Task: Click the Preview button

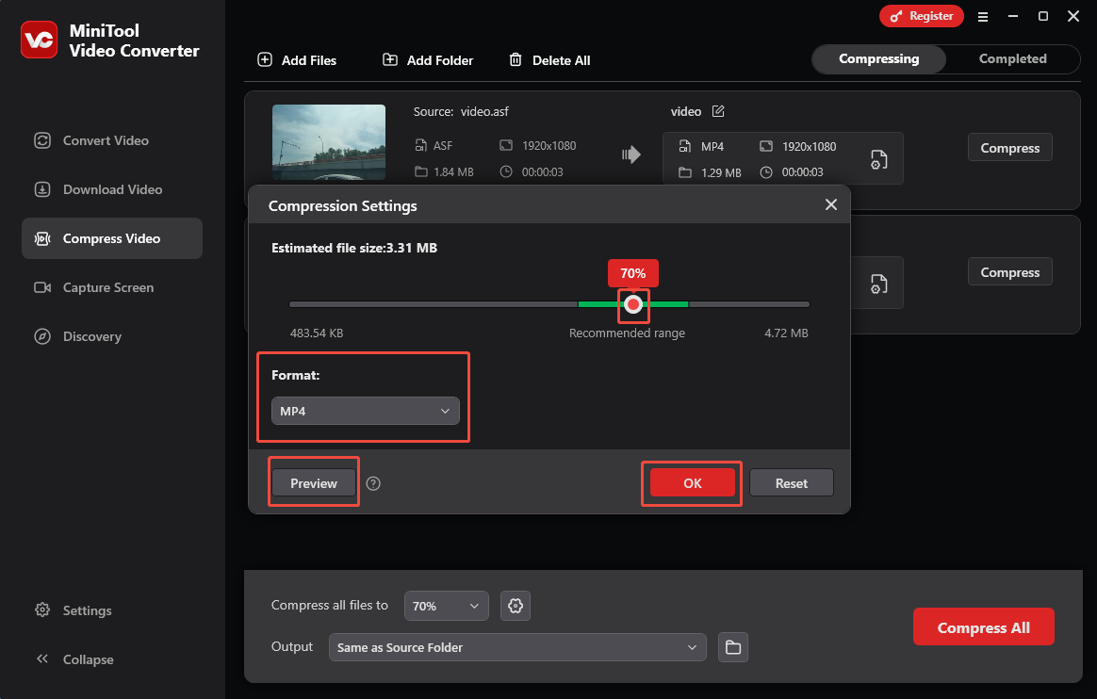Action: 313,482
